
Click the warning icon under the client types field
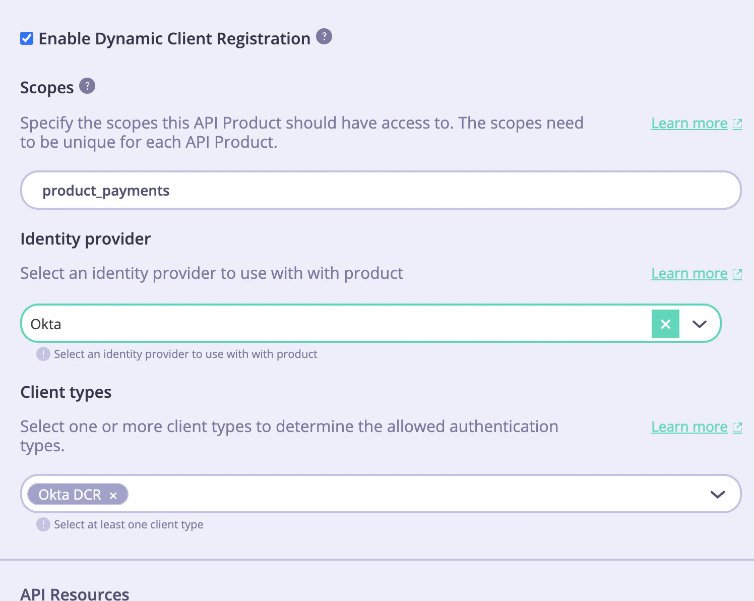[x=43, y=524]
